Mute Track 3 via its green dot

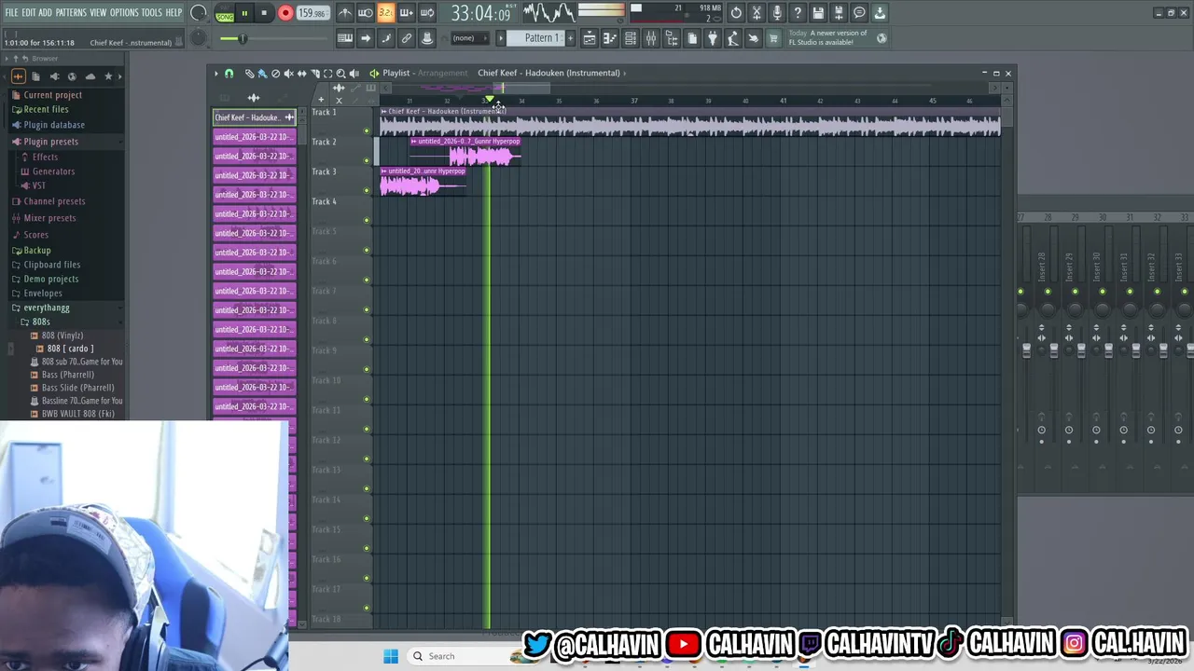click(367, 190)
